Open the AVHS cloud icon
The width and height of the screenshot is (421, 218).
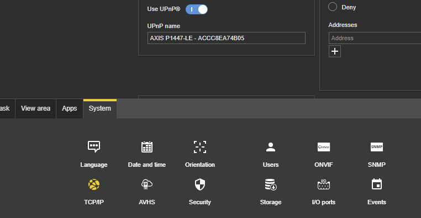click(x=147, y=184)
